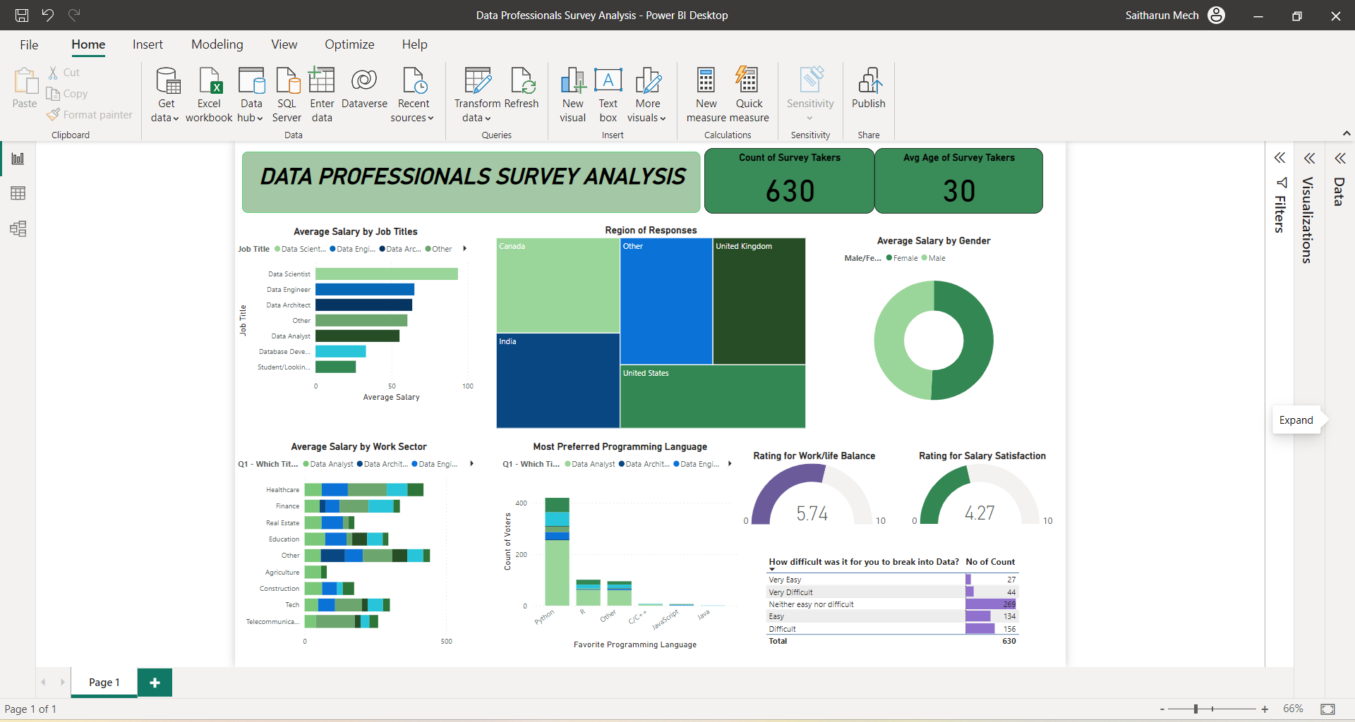Open Transform data query editor
Viewport: 1355px width, 722px height.
477,95
